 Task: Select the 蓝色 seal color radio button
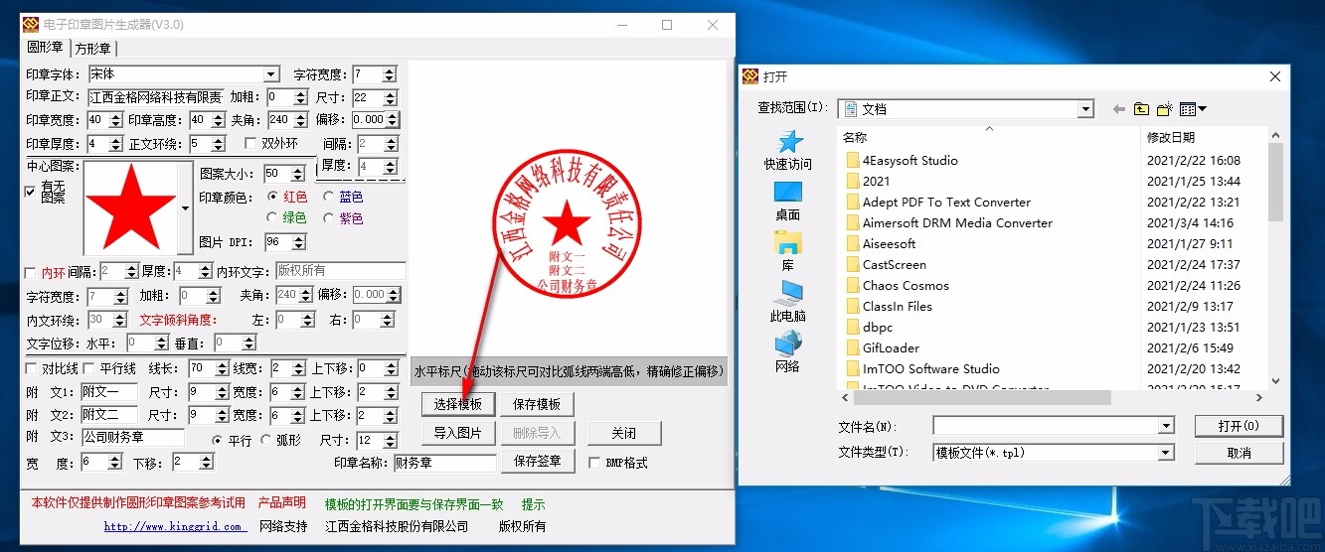coord(328,197)
